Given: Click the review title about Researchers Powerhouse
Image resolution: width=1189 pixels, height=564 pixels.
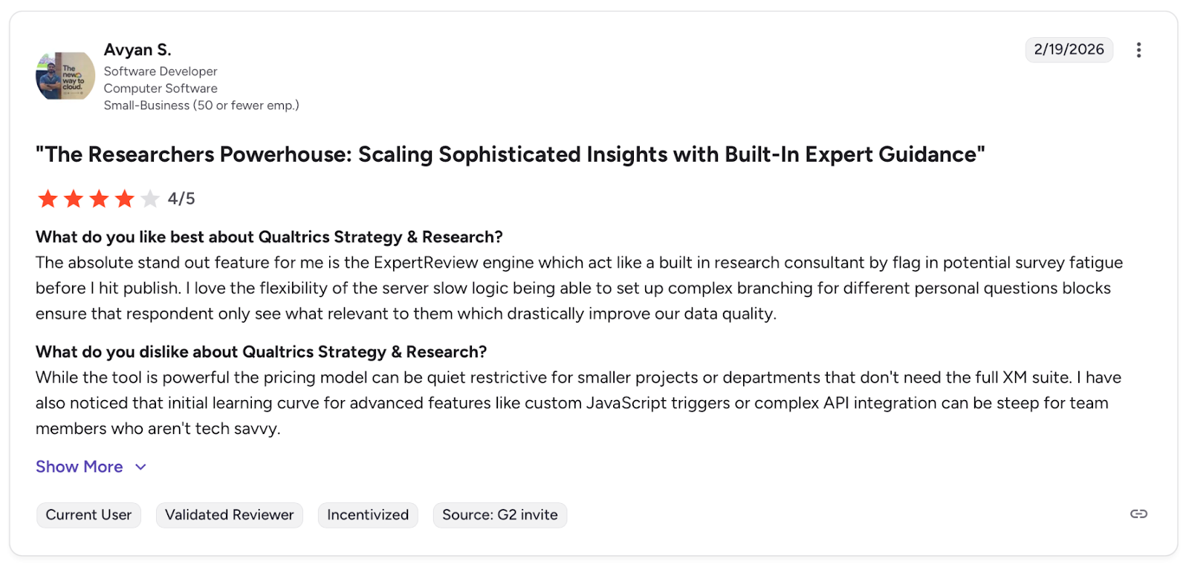Looking at the screenshot, I should click(x=510, y=154).
